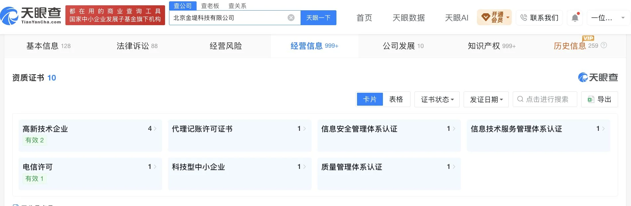
Task: Click the 天眼一下 search button
Action: pos(318,18)
